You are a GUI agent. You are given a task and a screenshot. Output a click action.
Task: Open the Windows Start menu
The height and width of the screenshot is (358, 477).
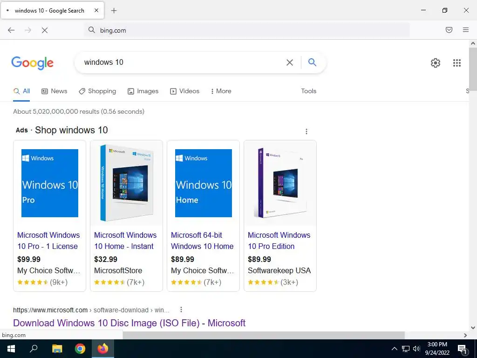point(11,349)
